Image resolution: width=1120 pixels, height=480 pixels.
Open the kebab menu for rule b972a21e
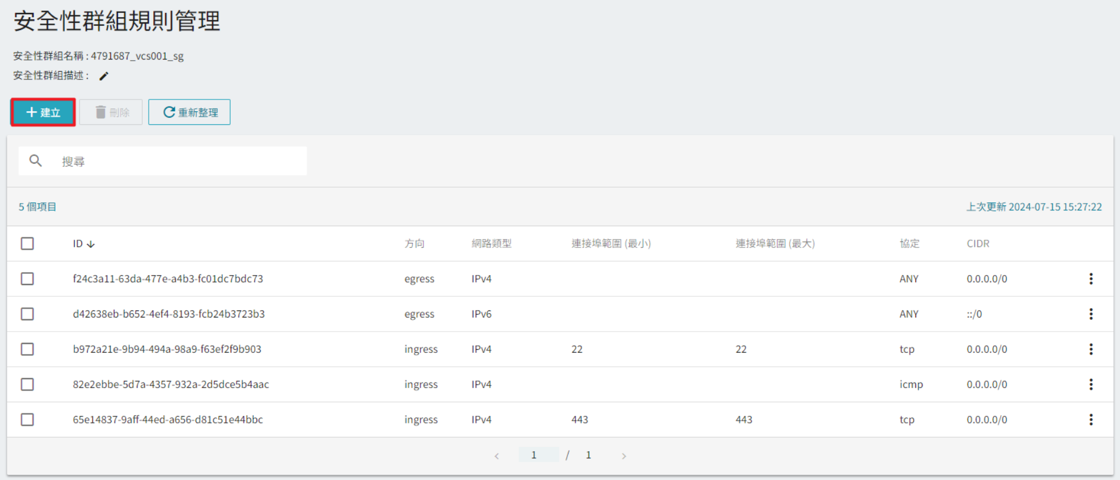point(1091,349)
